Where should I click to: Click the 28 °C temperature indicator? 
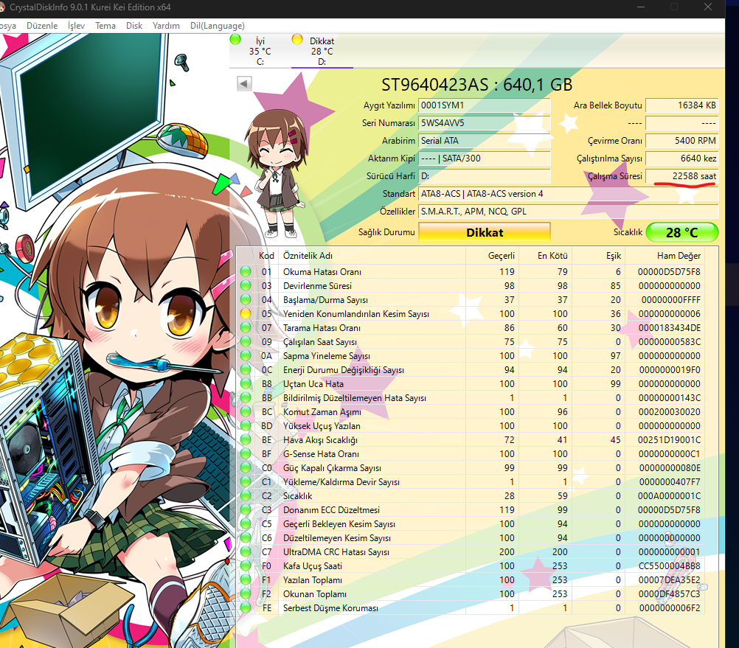pyautogui.click(x=682, y=232)
